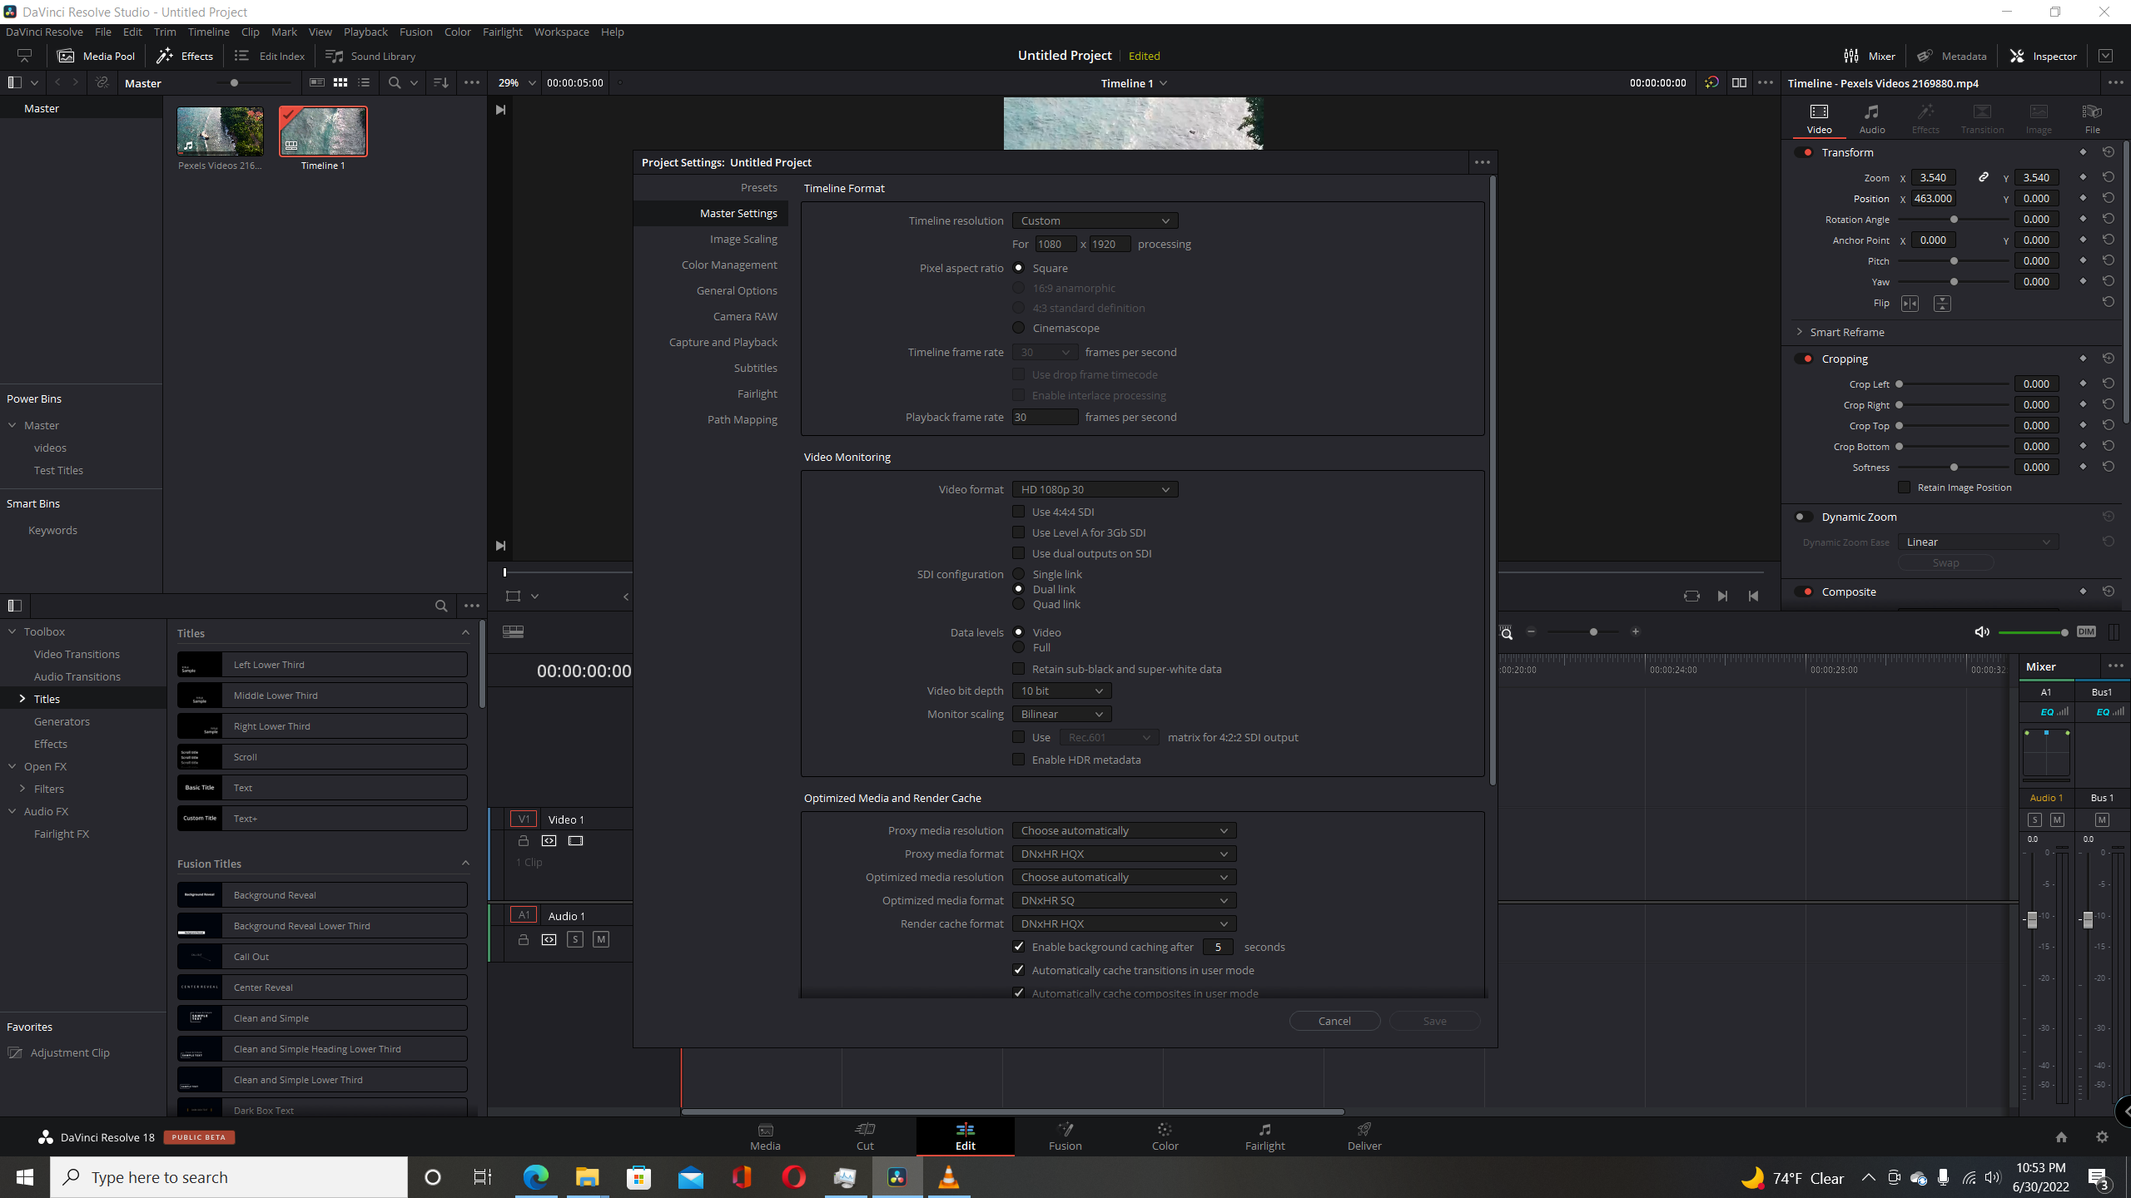The width and height of the screenshot is (2131, 1198).
Task: Toggle the zoom link chain icon
Action: point(1984,177)
